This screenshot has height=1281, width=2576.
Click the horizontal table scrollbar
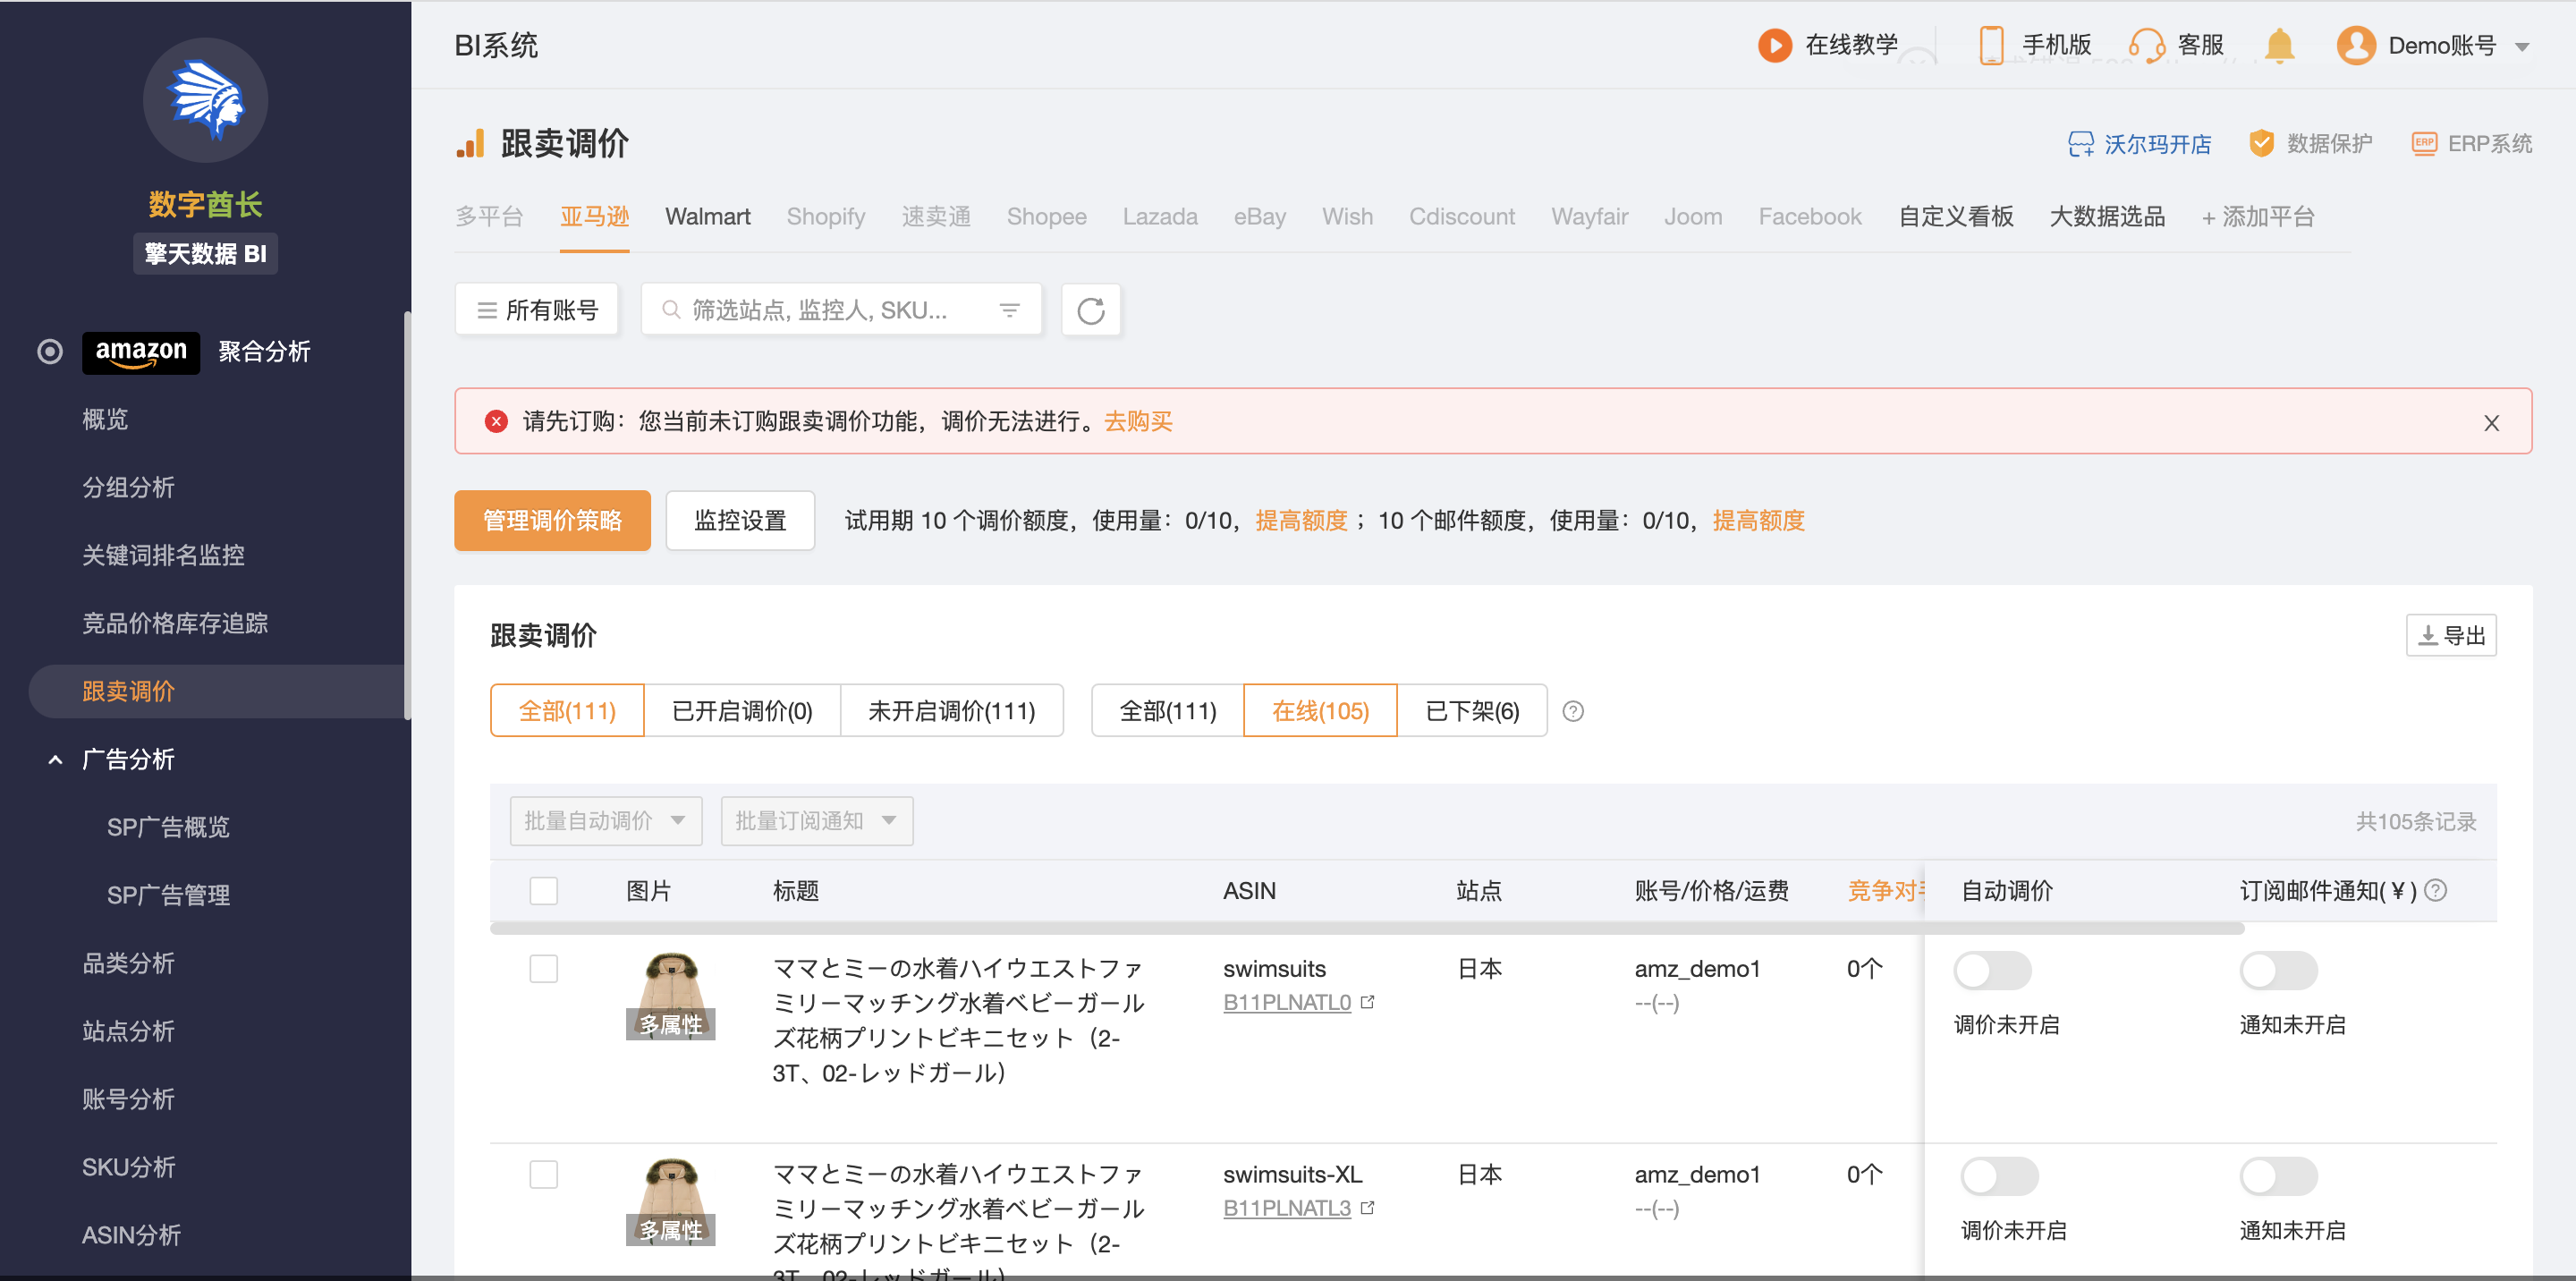click(1366, 929)
